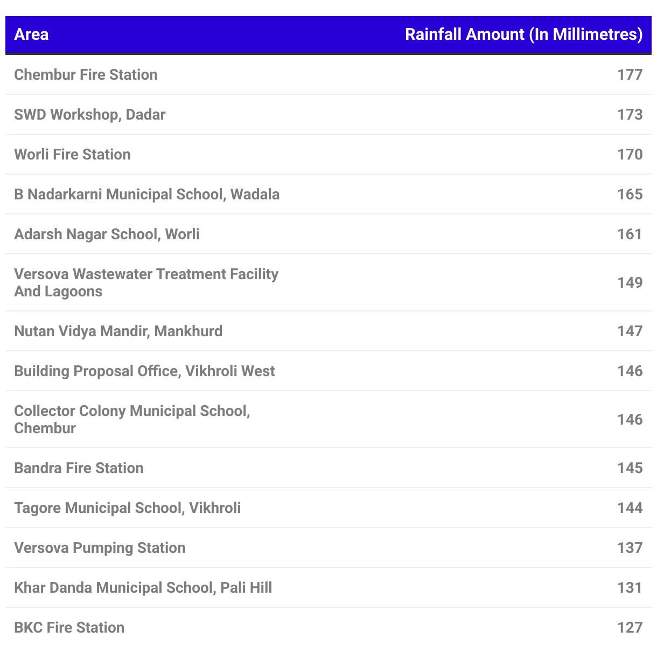The width and height of the screenshot is (657, 652).
Task: Select the SWD Workshop, Dadar row
Action: (x=328, y=114)
